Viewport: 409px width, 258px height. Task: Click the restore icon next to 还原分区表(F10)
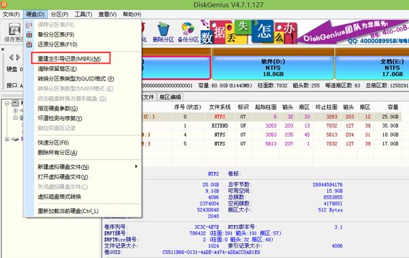(29, 44)
